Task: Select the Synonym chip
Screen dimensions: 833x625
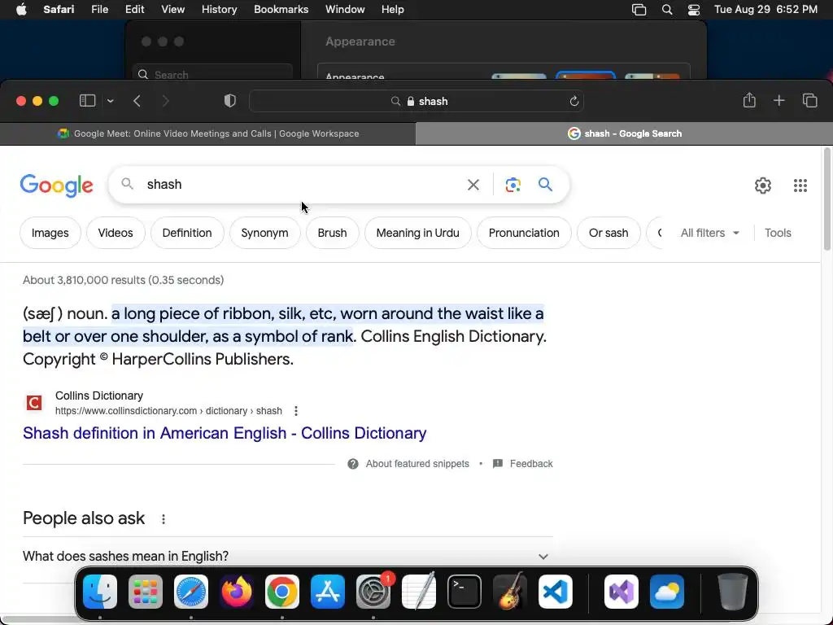Action: click(x=264, y=233)
